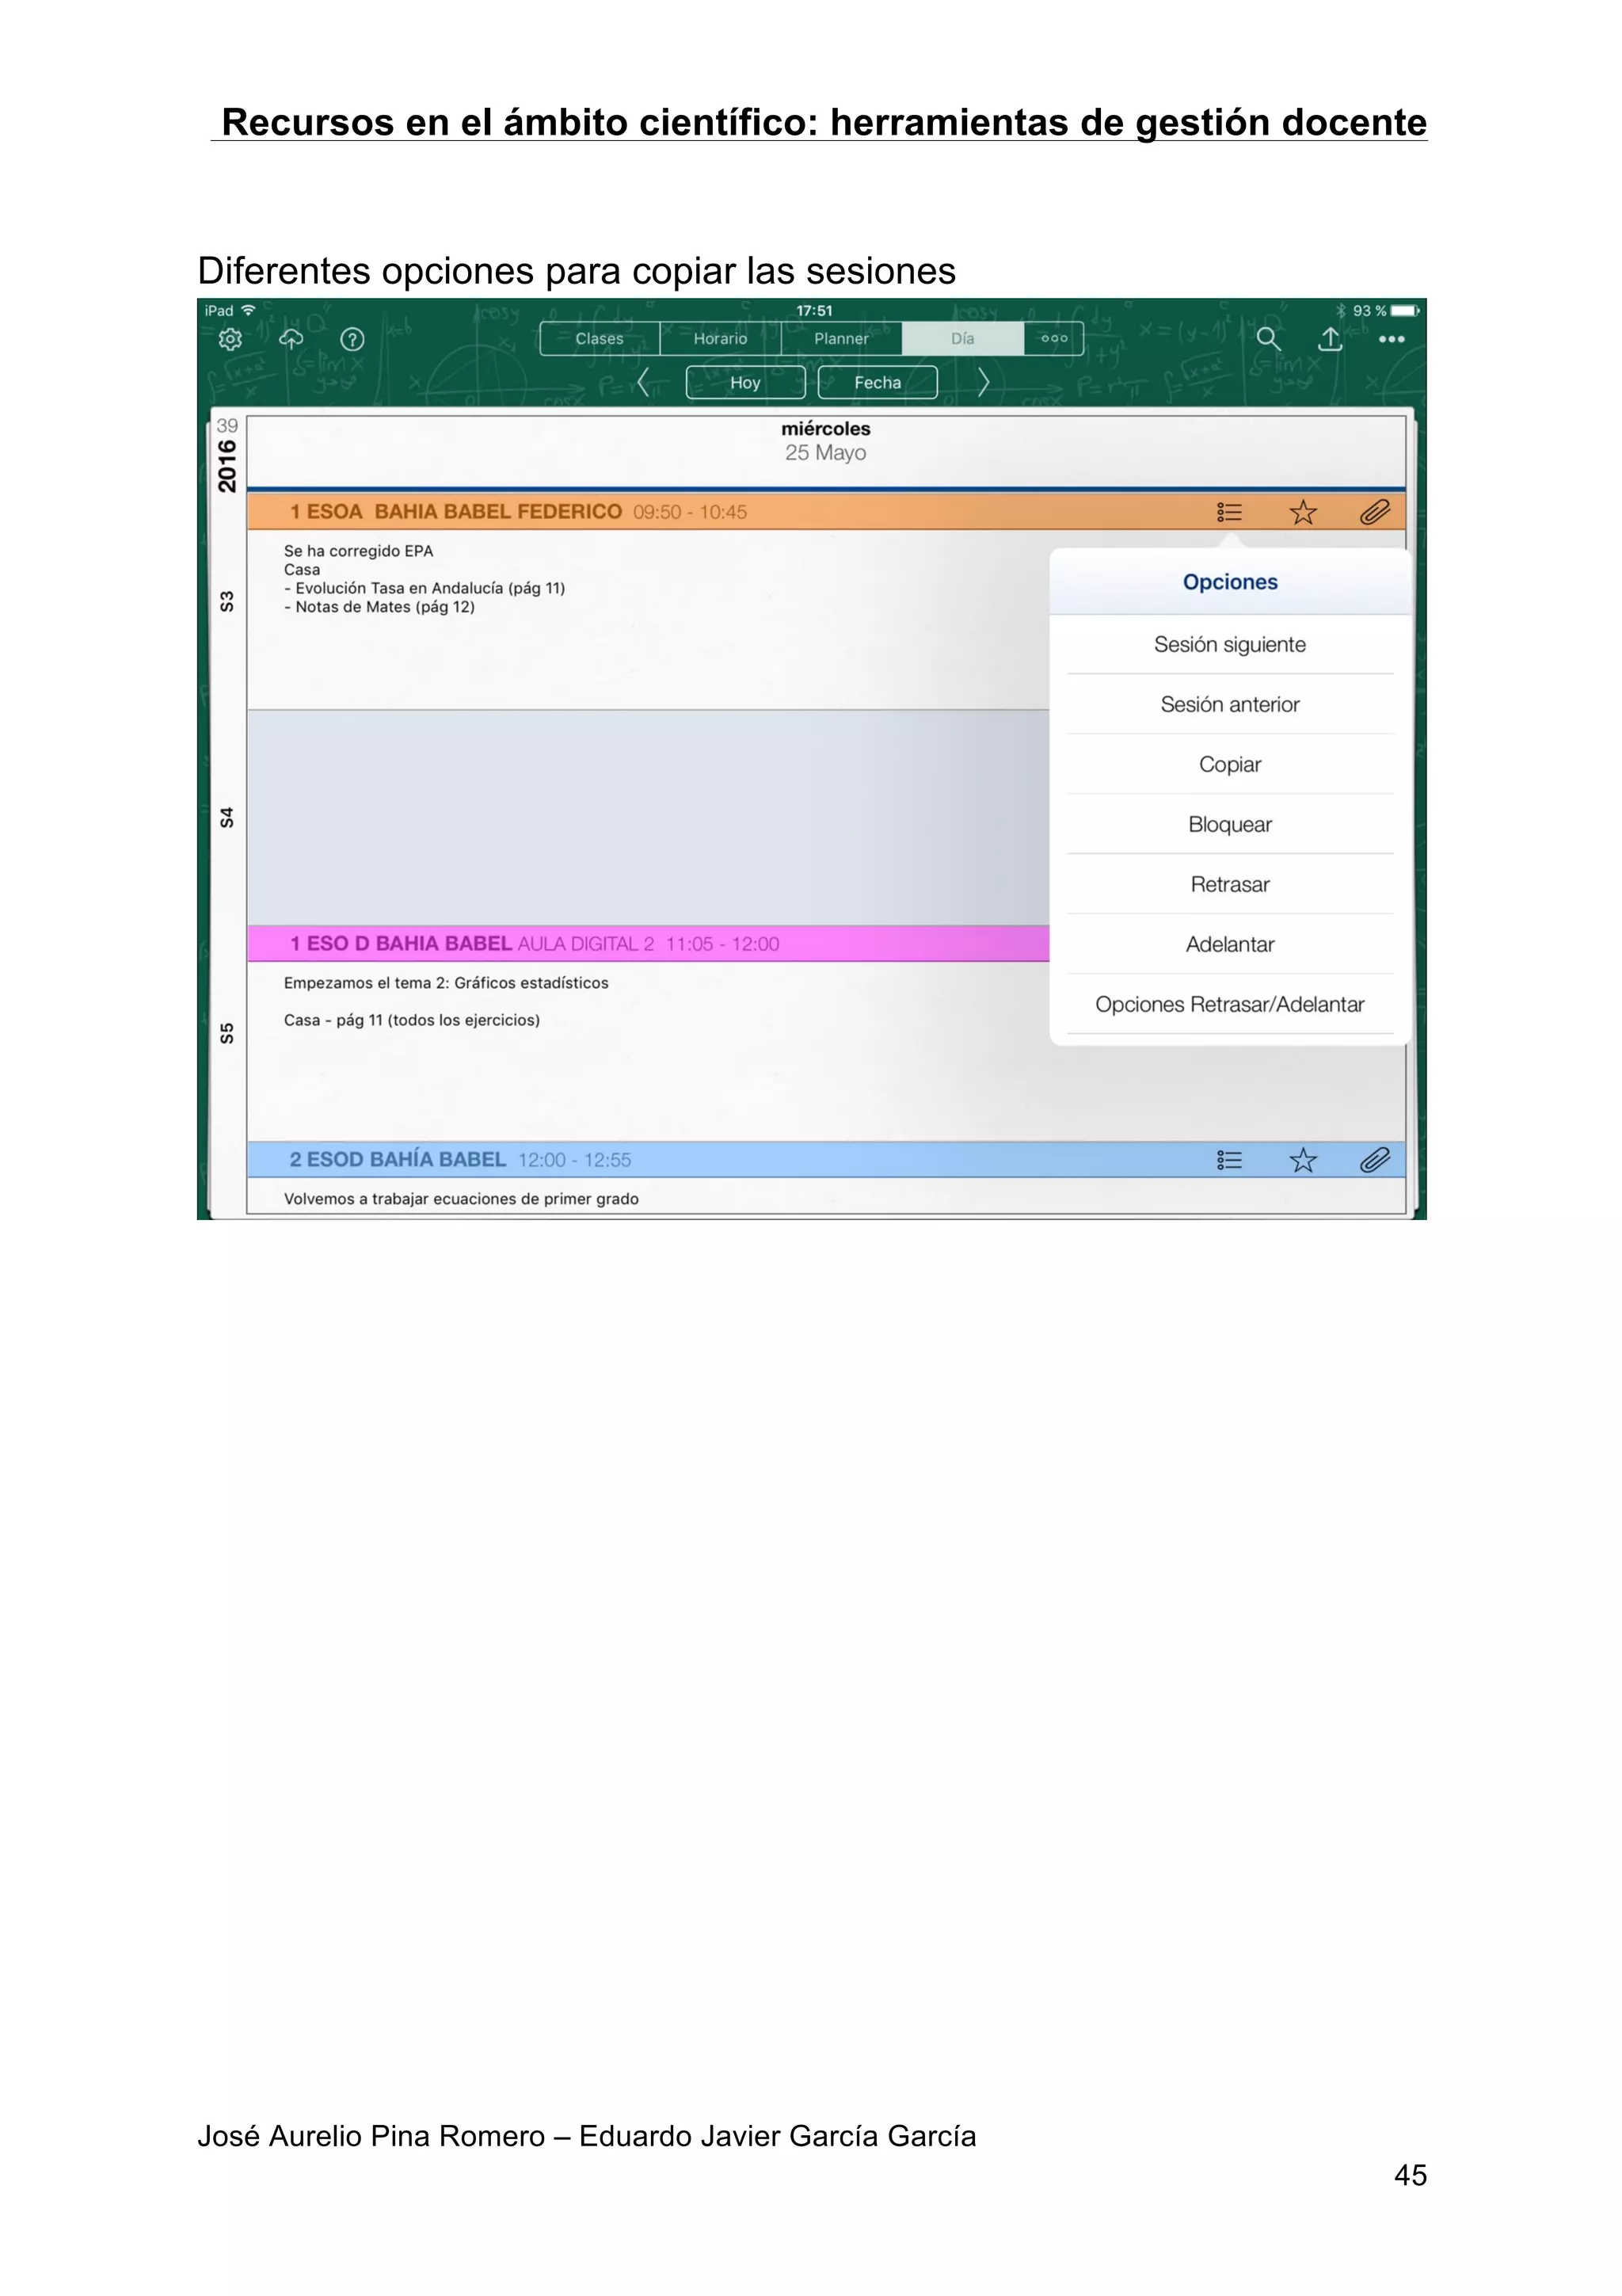Image resolution: width=1622 pixels, height=2296 pixels.
Task: Click paperclip on 2 ESOD session
Action: point(1374,1160)
